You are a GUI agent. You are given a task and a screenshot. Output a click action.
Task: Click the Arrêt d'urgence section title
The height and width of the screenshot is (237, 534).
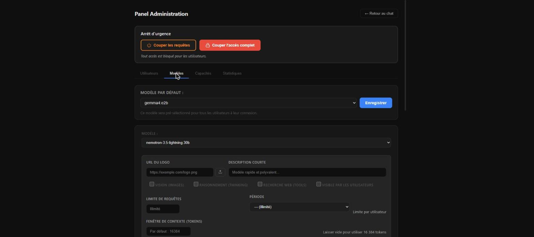coord(156,34)
